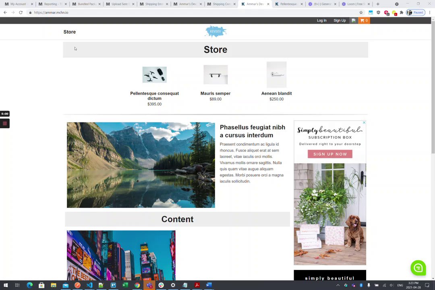Open the Chrome three-dot menu
435x290 pixels.
430,12
